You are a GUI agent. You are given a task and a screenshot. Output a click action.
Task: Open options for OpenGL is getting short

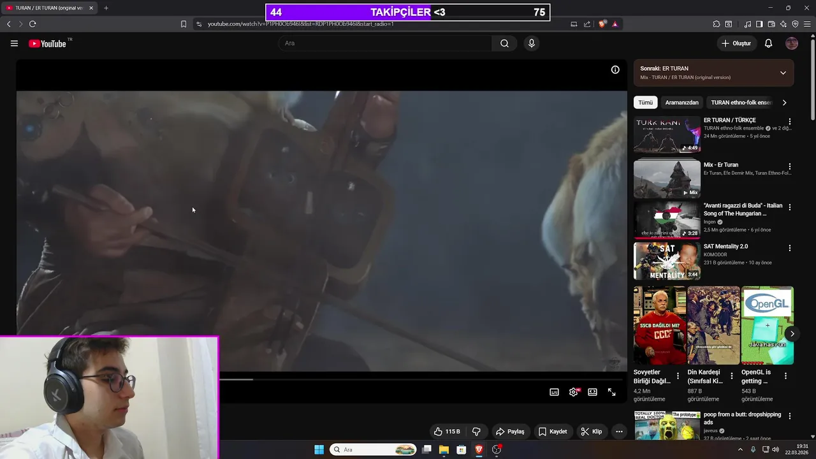tap(785, 376)
